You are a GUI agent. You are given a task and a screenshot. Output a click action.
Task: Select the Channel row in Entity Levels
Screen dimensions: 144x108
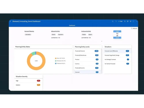[x=87, y=72]
